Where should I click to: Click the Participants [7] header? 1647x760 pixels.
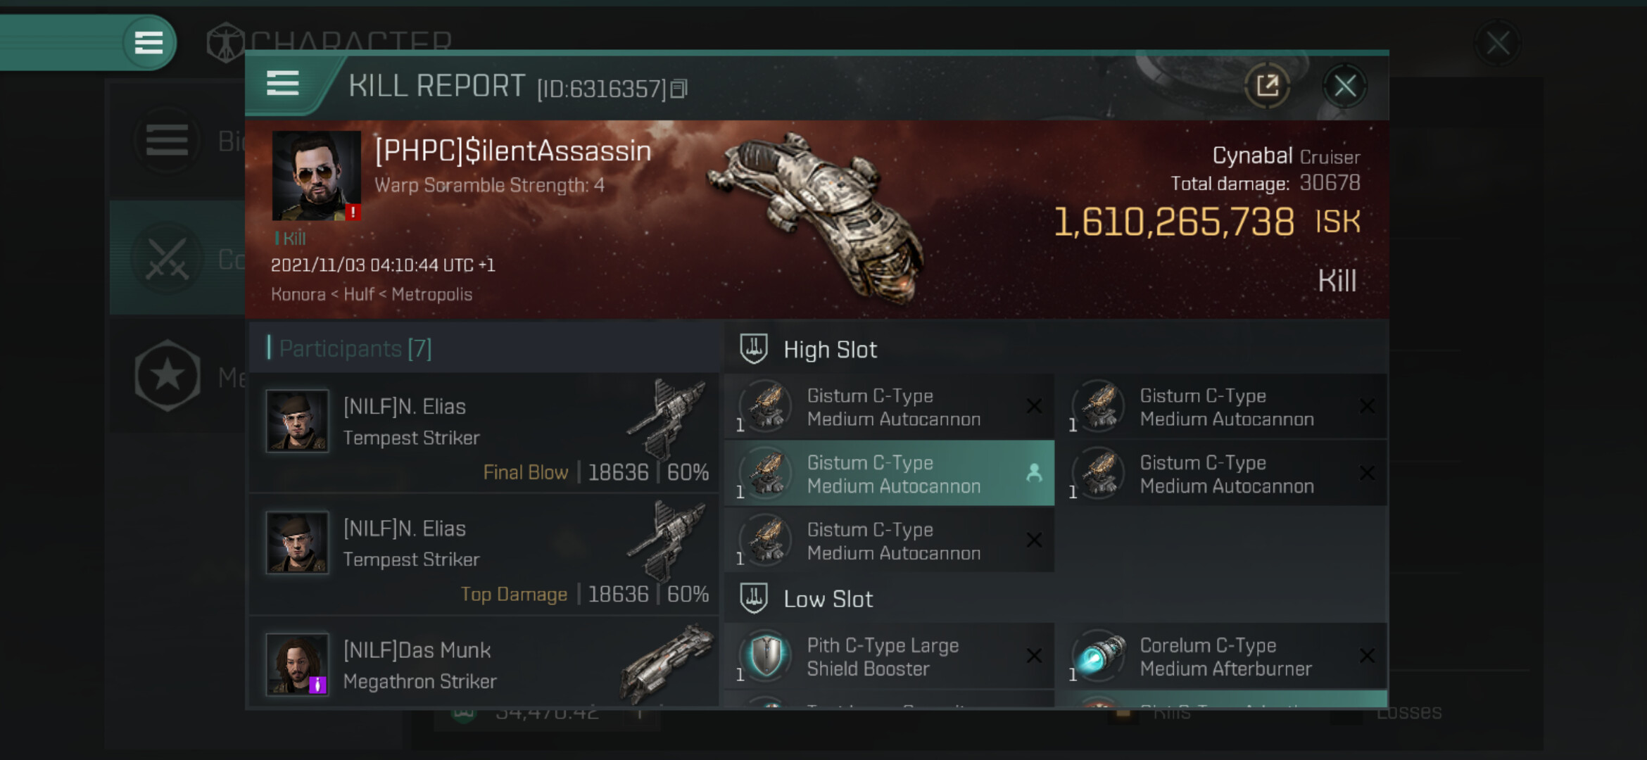(x=355, y=348)
